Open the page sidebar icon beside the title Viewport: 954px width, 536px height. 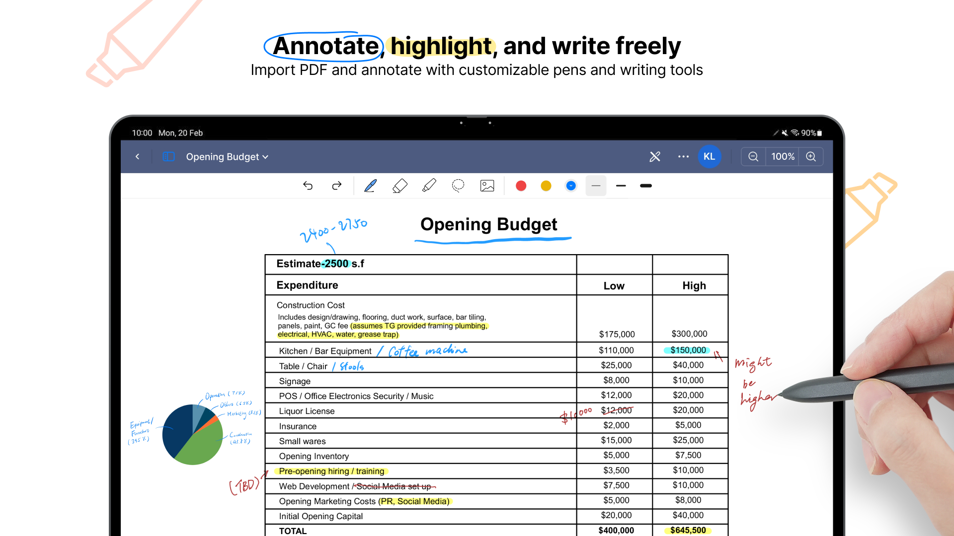point(168,156)
